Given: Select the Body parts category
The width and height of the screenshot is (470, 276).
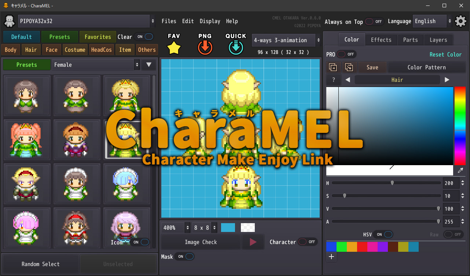Looking at the screenshot, I should (x=11, y=50).
